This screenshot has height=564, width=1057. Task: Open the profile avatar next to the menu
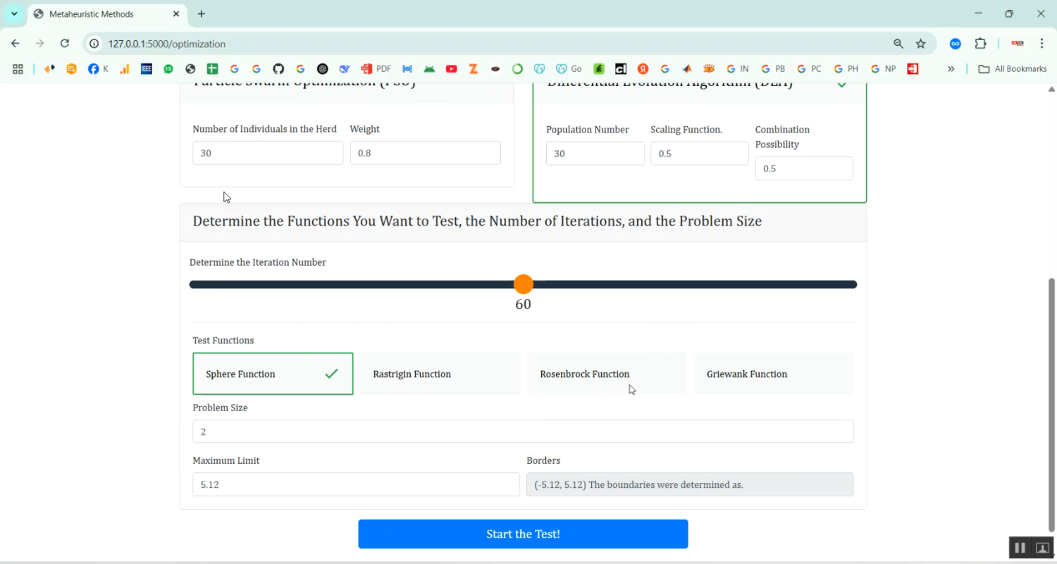(x=1017, y=44)
